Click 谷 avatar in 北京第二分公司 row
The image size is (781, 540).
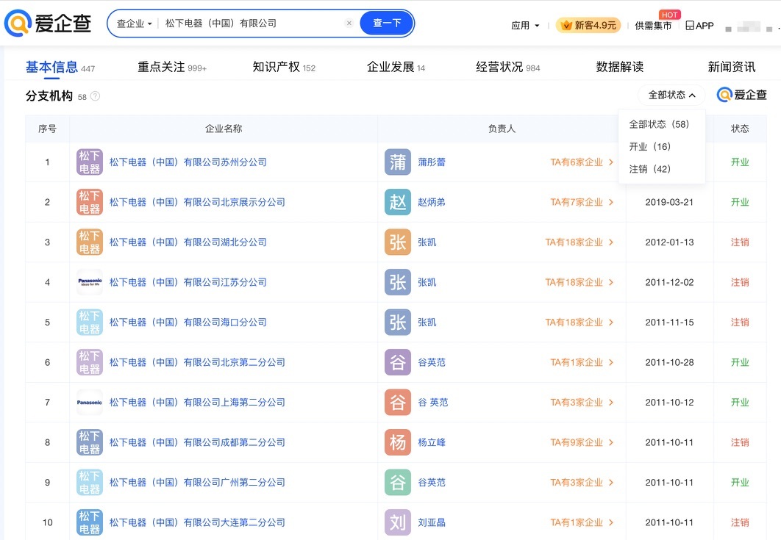point(397,362)
